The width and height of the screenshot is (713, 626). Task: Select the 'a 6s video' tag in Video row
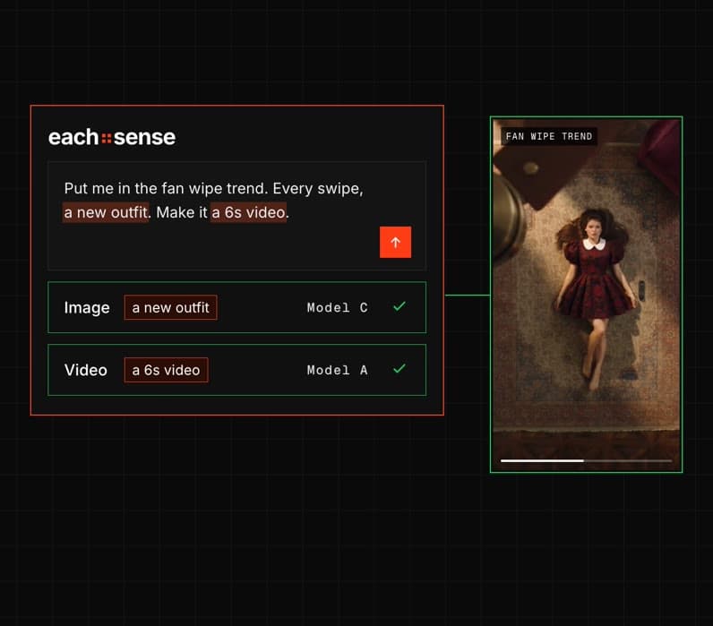pos(166,370)
